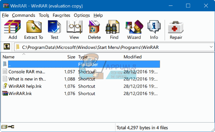Select the 'What is new in th...' file

pyautogui.click(x=27, y=79)
